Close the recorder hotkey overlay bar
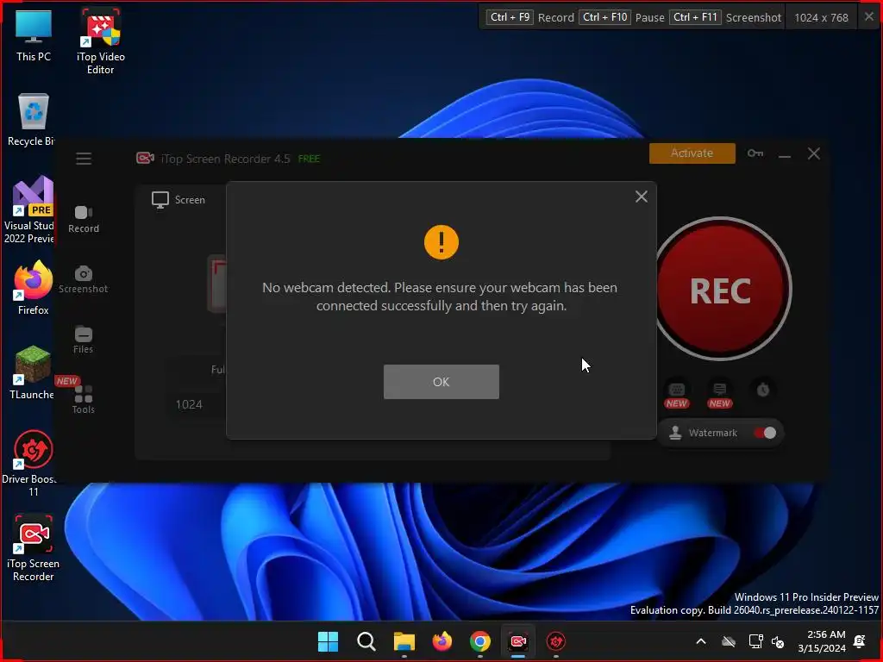 point(868,17)
